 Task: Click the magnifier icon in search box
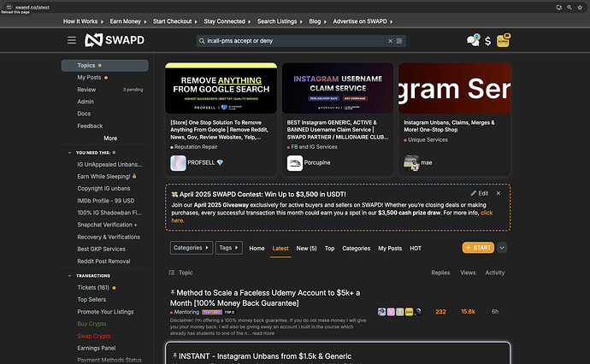click(x=202, y=41)
